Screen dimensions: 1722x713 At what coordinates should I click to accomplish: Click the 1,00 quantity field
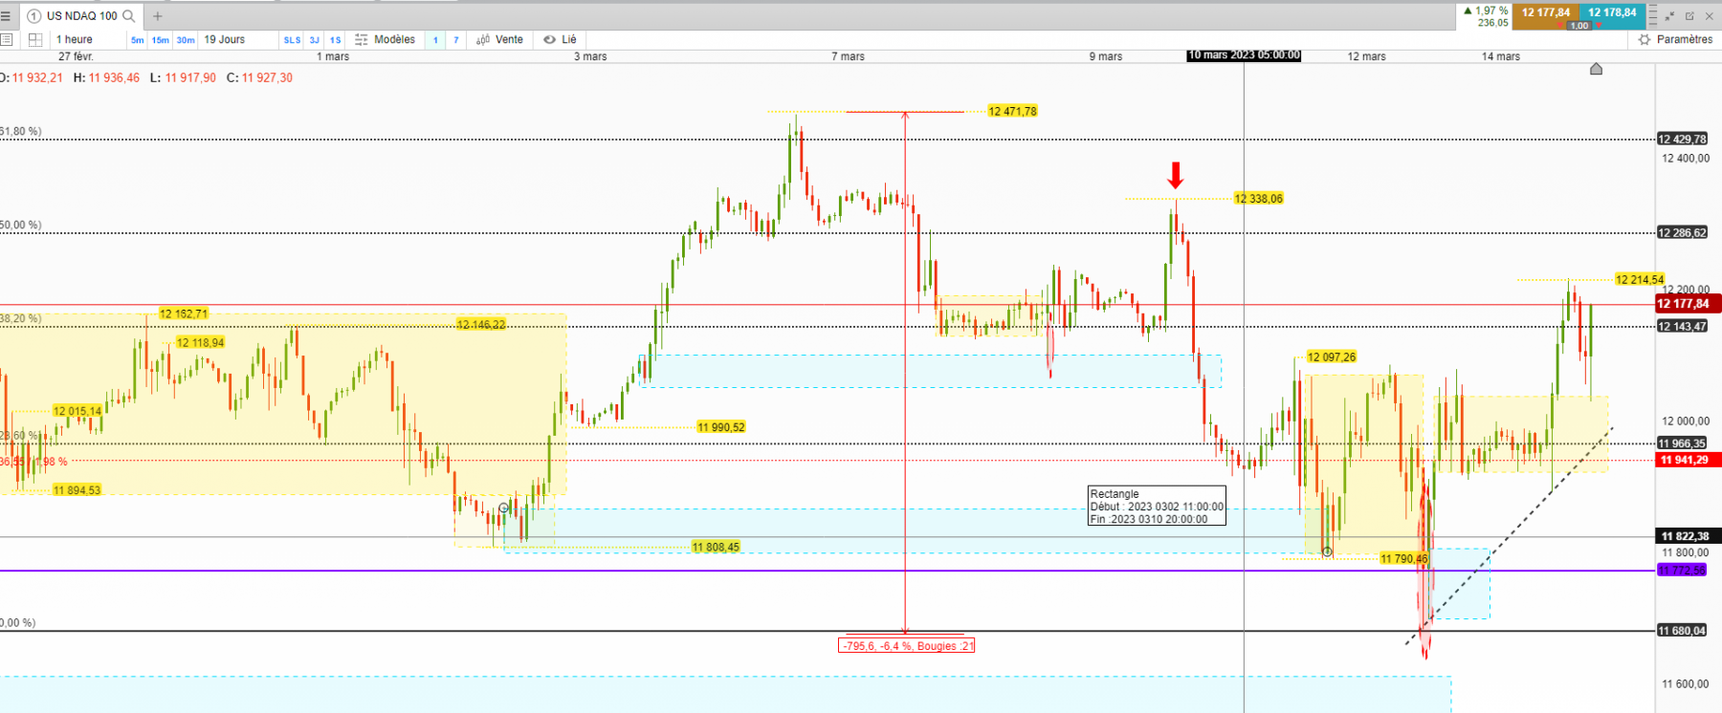[x=1579, y=26]
